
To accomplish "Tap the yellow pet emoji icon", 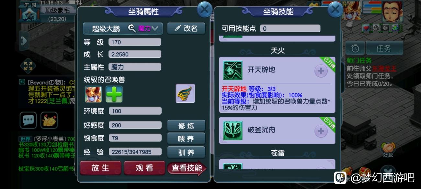I will 49,120.
